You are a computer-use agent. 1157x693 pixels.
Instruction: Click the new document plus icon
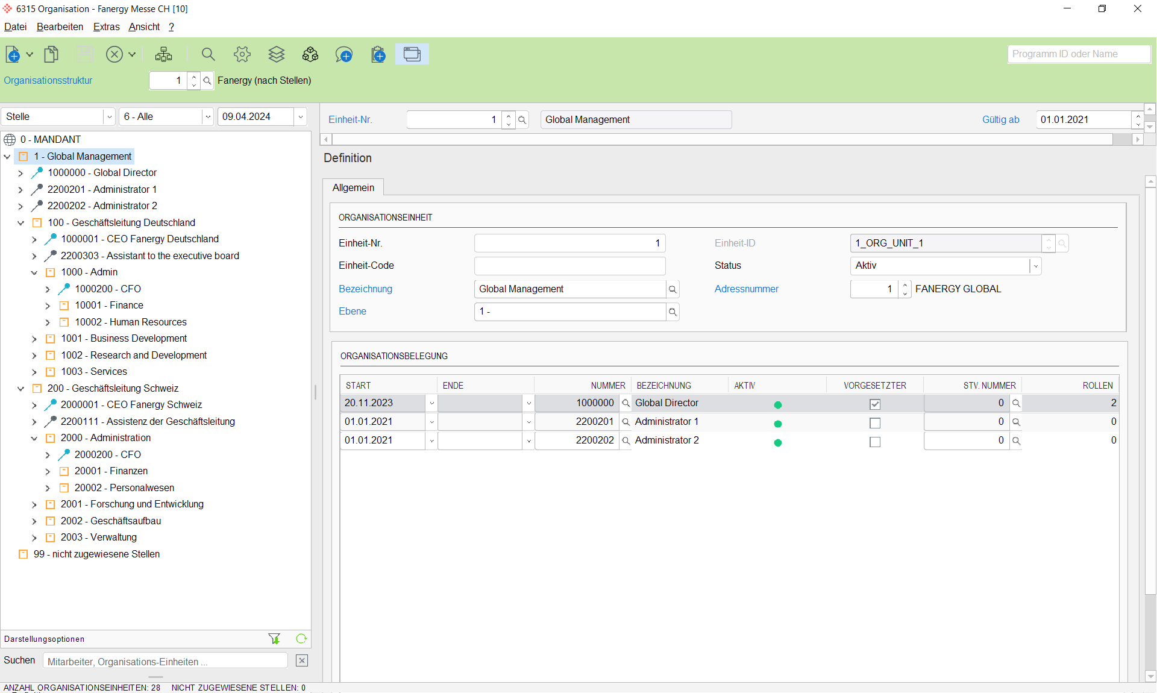pyautogui.click(x=13, y=55)
